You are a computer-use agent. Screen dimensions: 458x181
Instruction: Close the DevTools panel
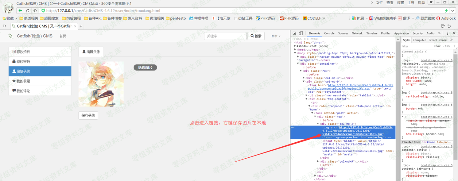click(x=454, y=33)
